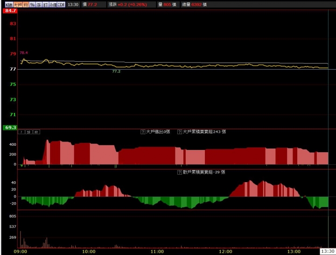The image size is (336, 255).
Task: Open help for 大戶累積買賣超 indicator
Action: 180,132
